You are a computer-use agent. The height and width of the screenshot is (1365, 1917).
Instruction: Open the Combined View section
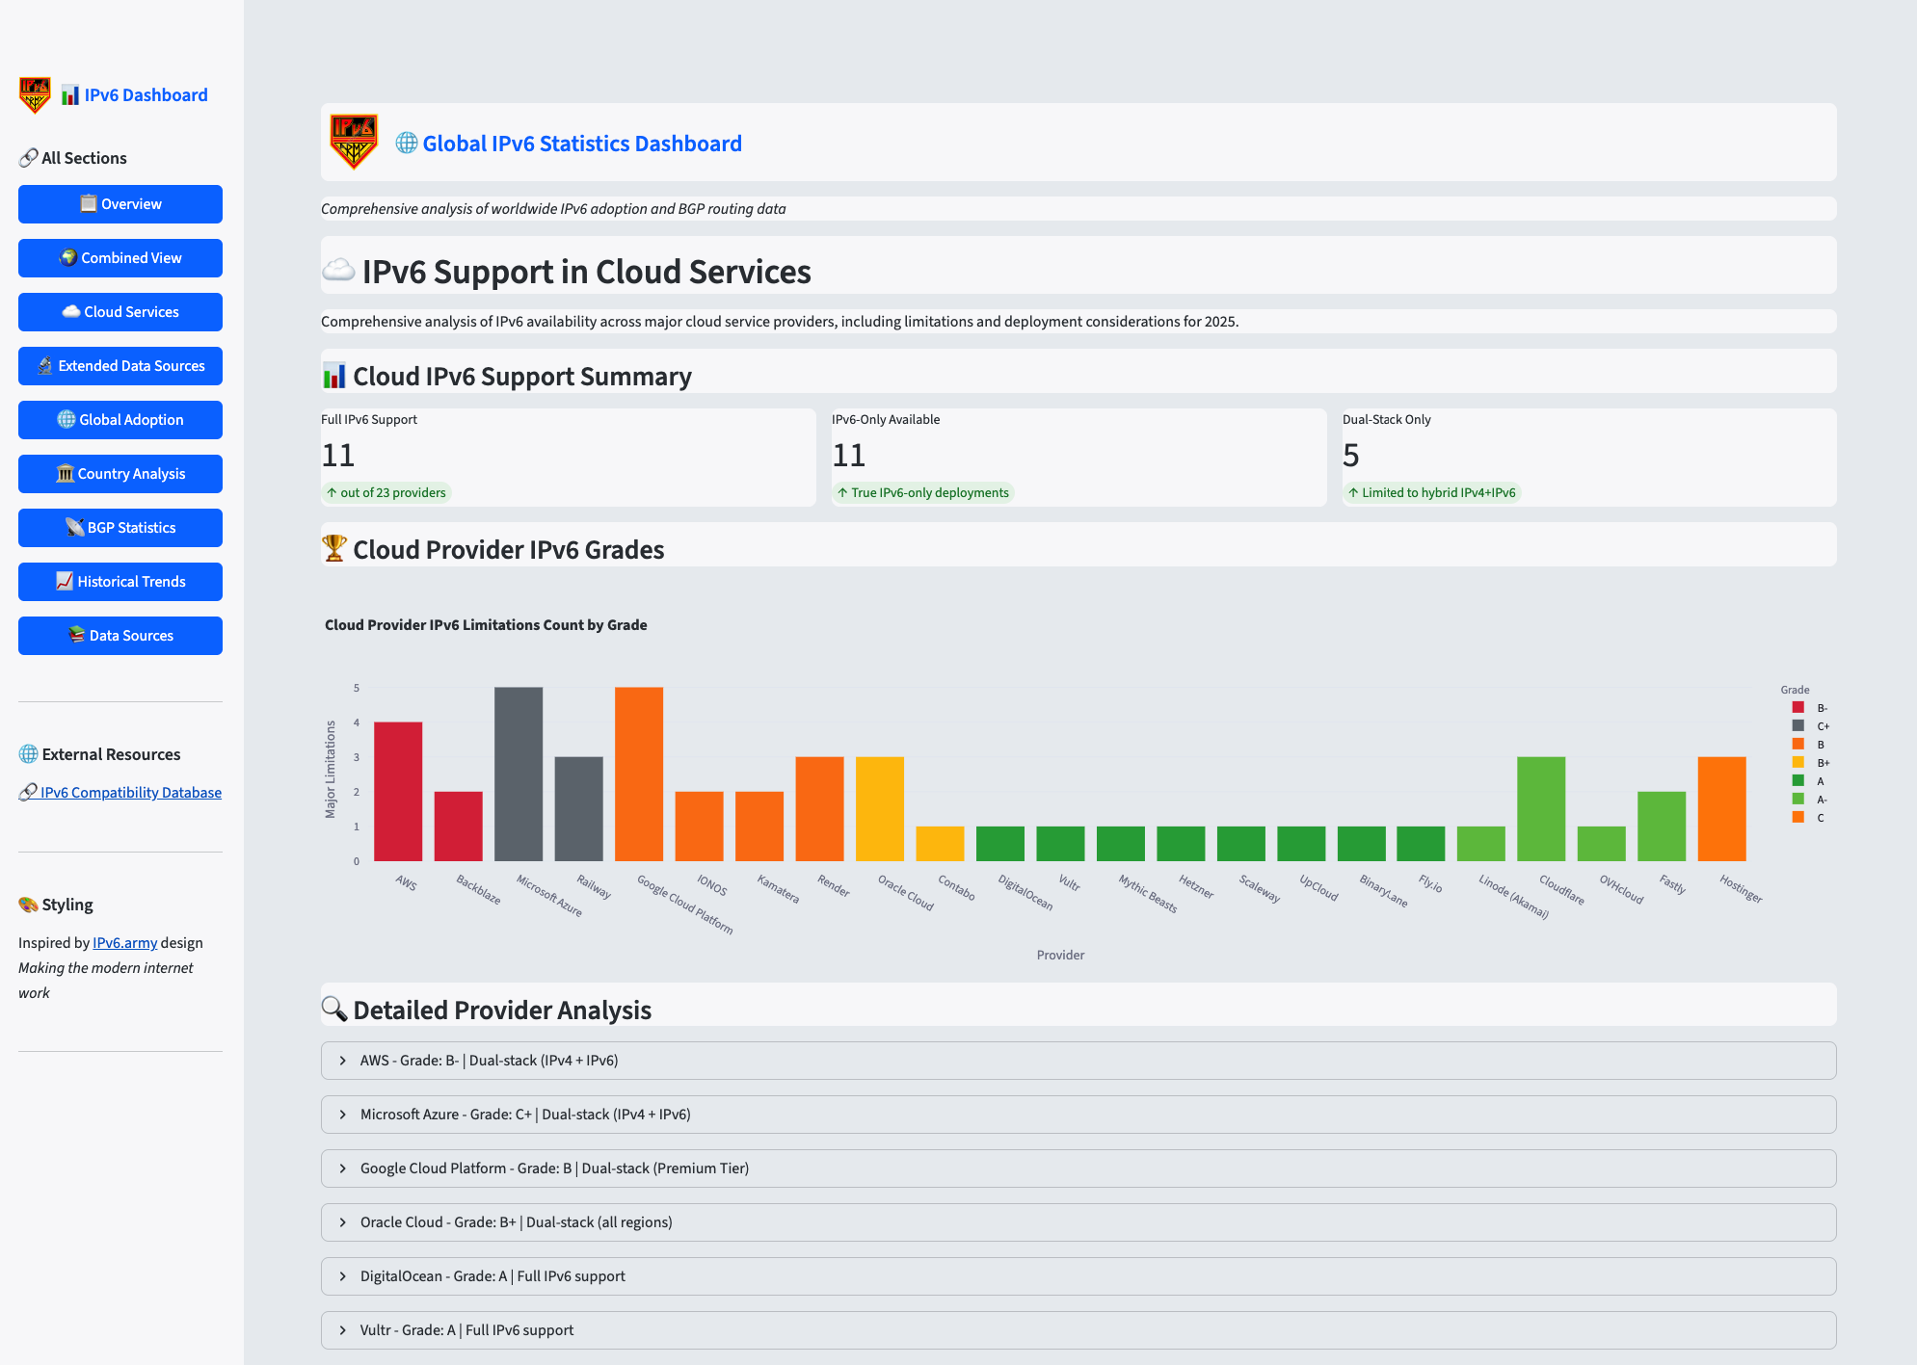pyautogui.click(x=120, y=258)
